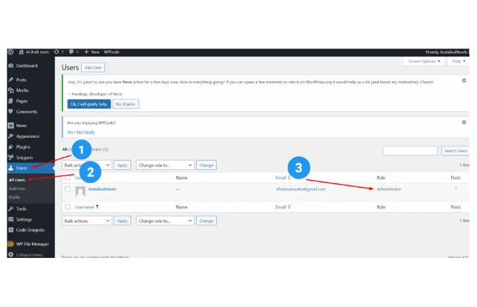Click the Yes link in WPCode notice
Screen dimensions: 477x307
[70, 132]
